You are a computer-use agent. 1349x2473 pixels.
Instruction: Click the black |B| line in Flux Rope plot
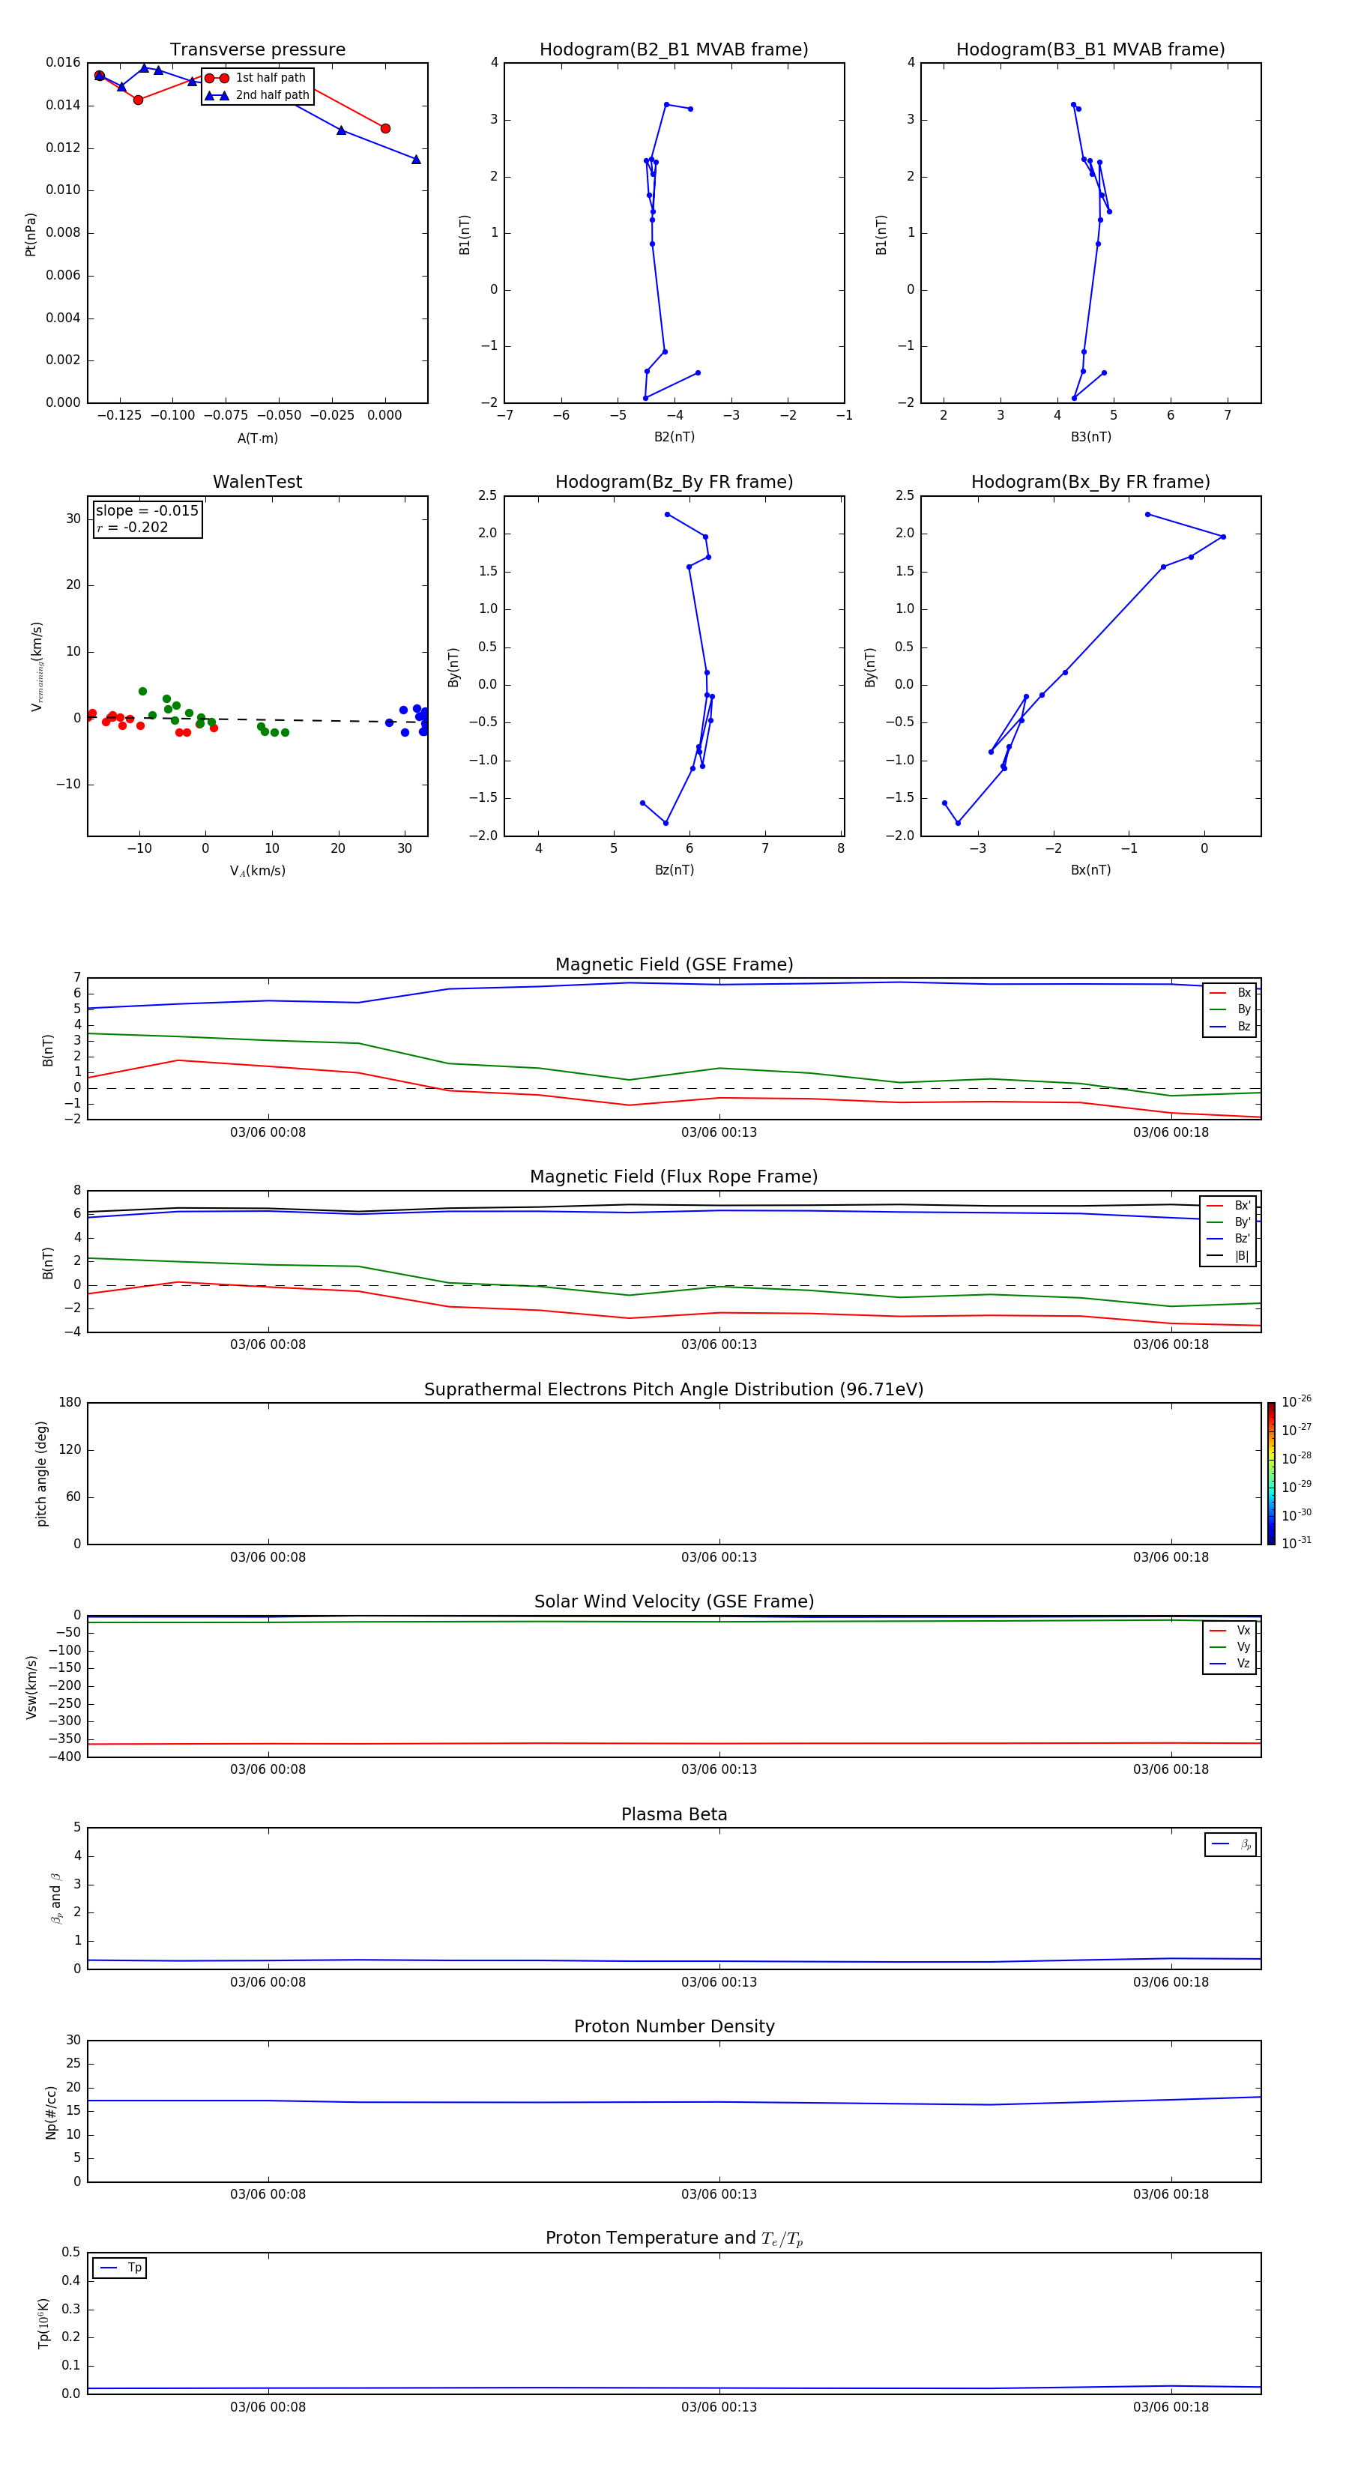(x=674, y=1205)
